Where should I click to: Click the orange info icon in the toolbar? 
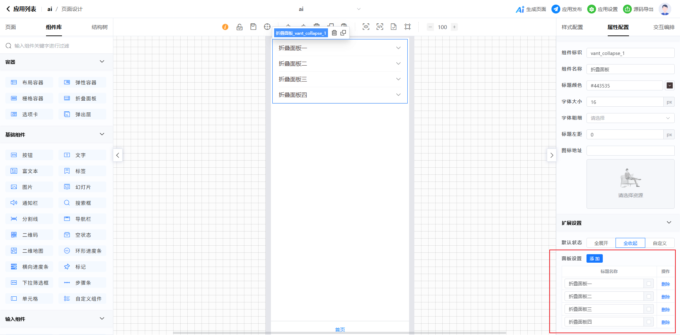click(x=225, y=27)
